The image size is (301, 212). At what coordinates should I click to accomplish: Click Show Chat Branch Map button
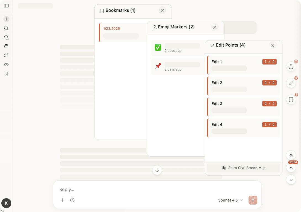click(243, 168)
